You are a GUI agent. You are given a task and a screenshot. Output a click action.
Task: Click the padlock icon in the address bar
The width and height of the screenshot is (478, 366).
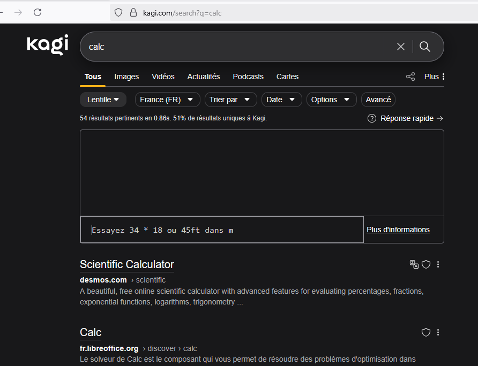pyautogui.click(x=133, y=12)
